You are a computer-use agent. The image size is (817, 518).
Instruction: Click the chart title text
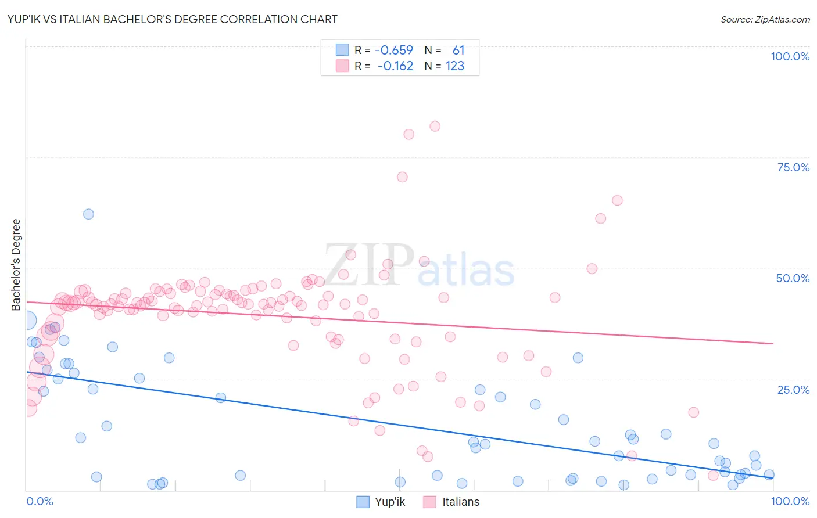tap(173, 19)
